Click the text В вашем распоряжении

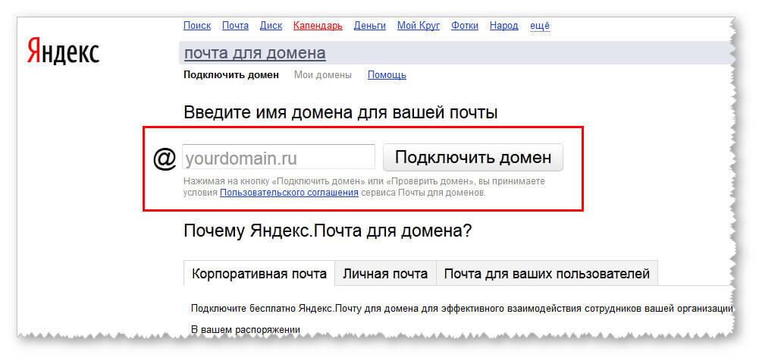tap(246, 330)
